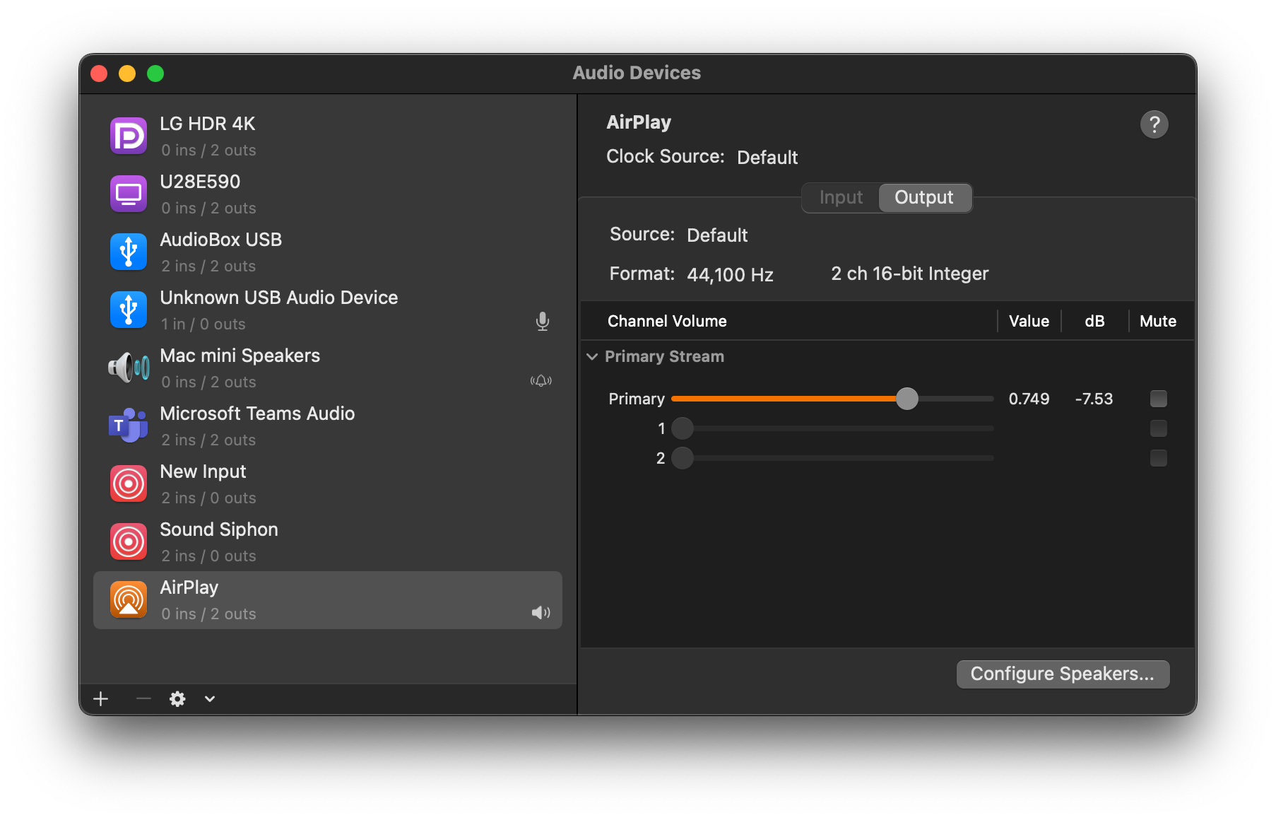1276x820 pixels.
Task: Open the help question mark button
Action: click(1154, 125)
